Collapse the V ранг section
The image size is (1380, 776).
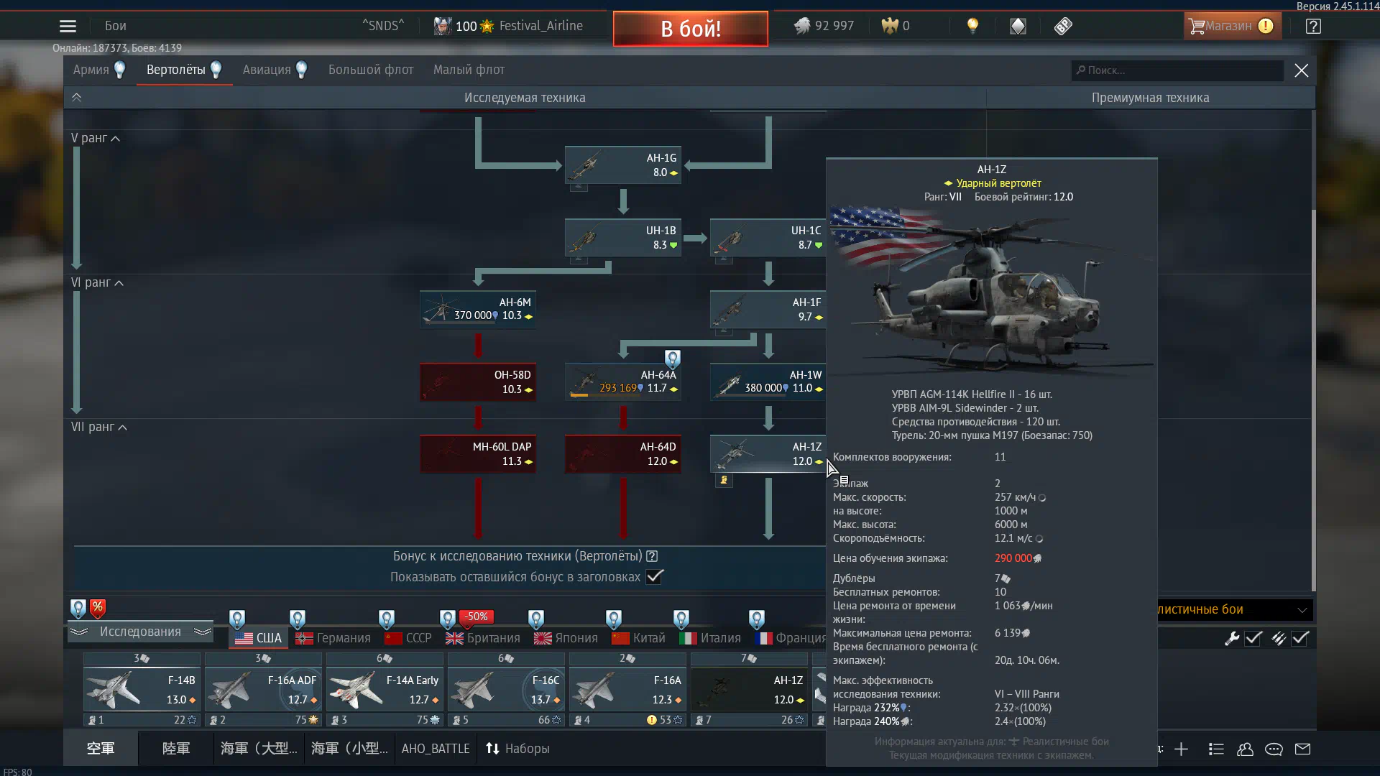tap(96, 138)
